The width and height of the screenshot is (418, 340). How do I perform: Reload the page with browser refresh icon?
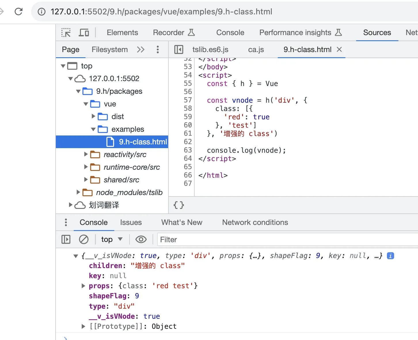[19, 12]
